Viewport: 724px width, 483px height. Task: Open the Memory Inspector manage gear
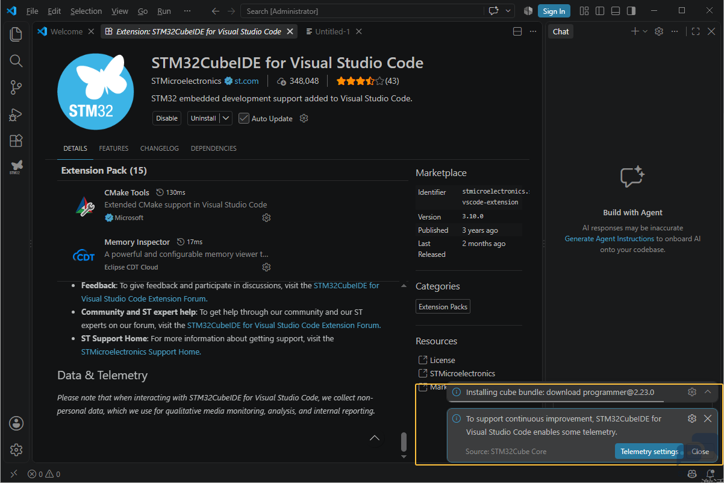266,267
